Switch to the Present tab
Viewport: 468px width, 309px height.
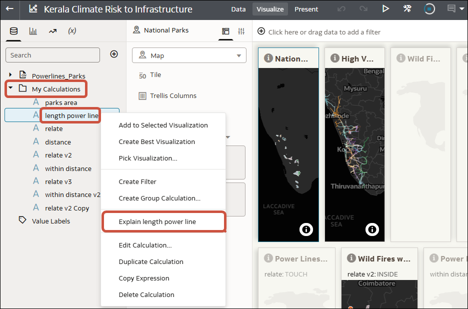click(x=306, y=9)
